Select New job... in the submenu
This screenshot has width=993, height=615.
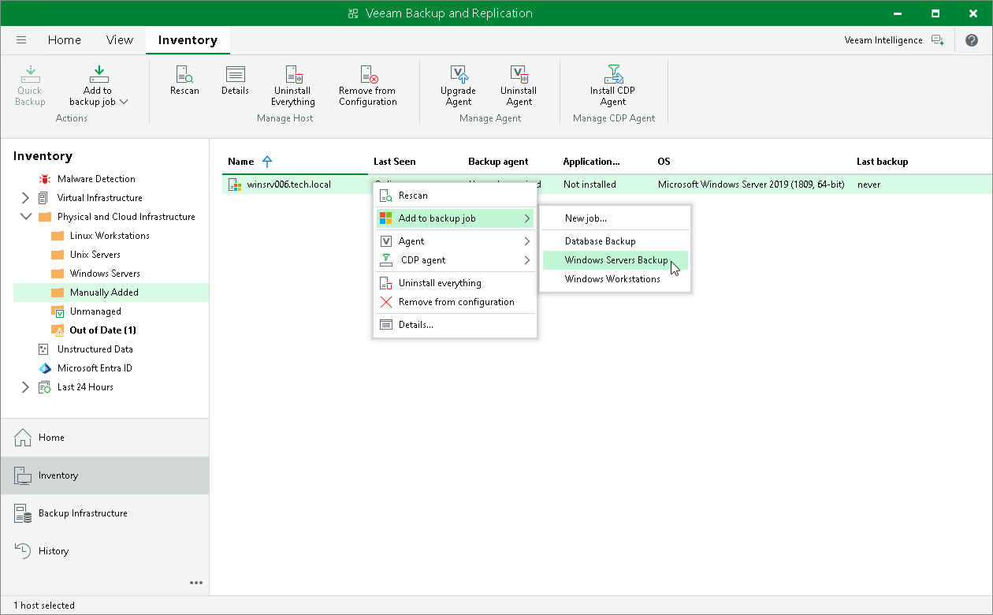[616, 218]
